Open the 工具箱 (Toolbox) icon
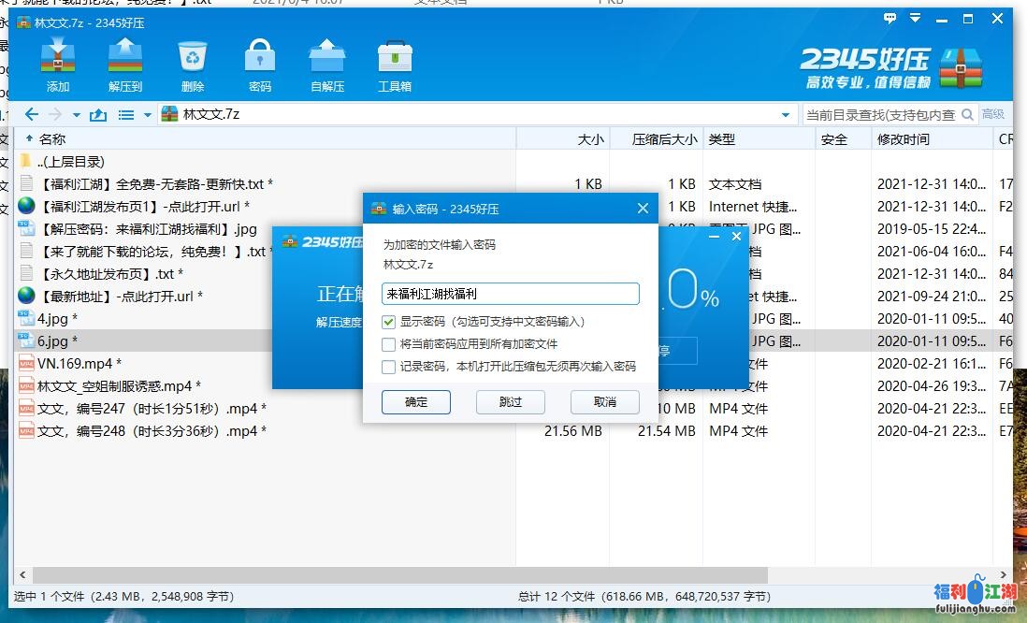 click(x=394, y=64)
